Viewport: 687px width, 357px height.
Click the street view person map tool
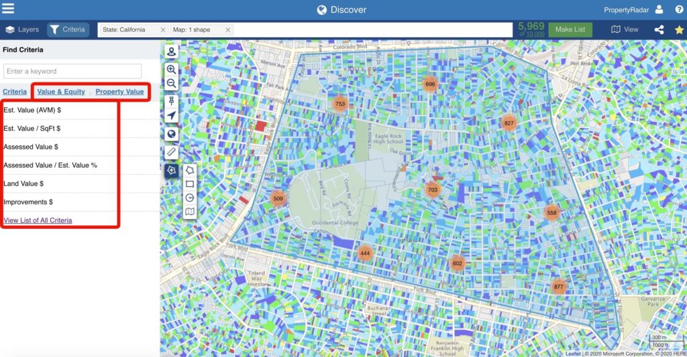point(171,52)
